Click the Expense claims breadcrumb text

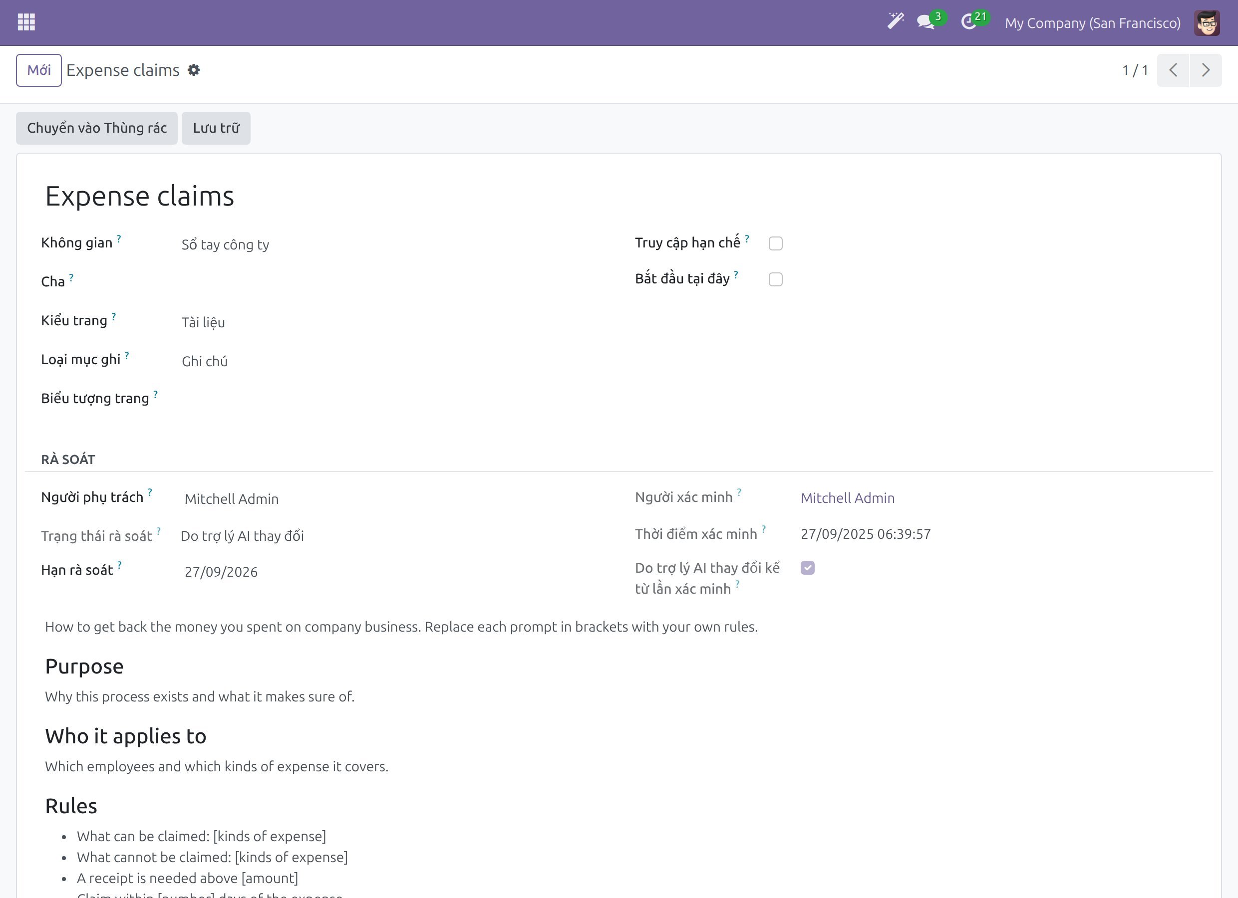(x=123, y=70)
